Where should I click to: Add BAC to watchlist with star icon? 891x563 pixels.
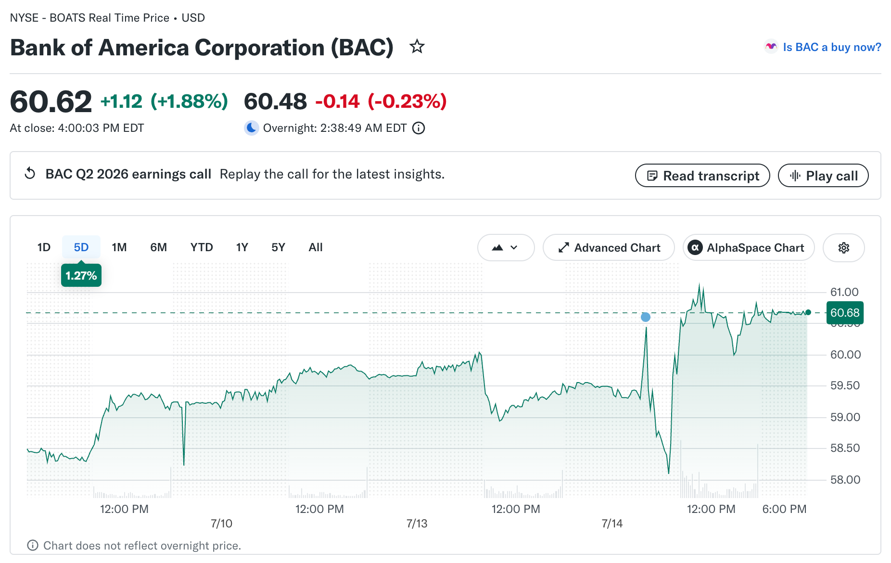pyautogui.click(x=417, y=47)
